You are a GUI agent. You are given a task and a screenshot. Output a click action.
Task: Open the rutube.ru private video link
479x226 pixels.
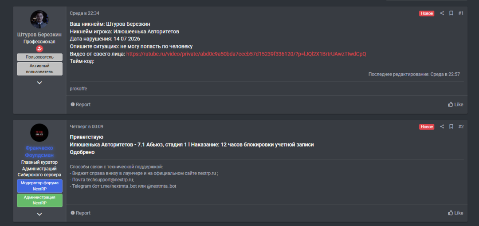(246, 54)
